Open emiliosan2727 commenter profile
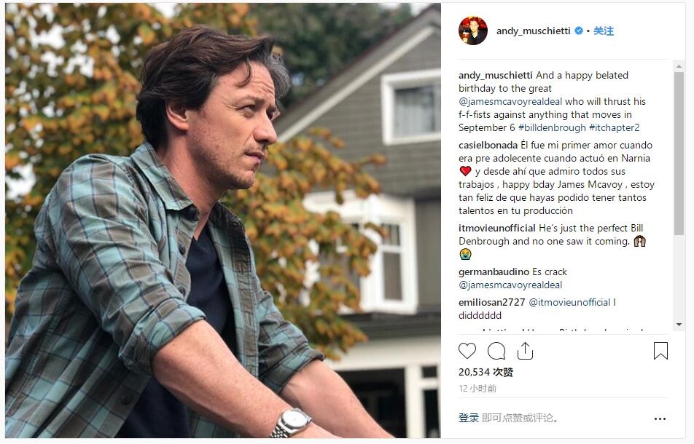Viewport: 694px width, 444px height. [x=492, y=303]
